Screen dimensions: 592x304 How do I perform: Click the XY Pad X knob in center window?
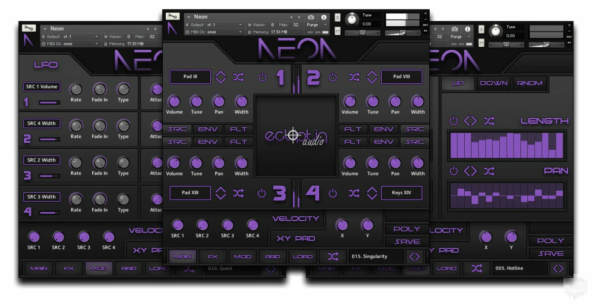tap(342, 225)
